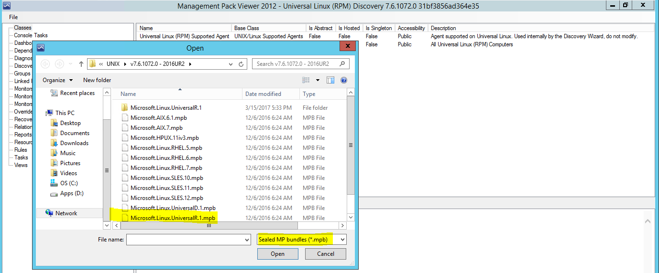Select the Microsoft.AIX.7.mpb file

click(x=156, y=128)
